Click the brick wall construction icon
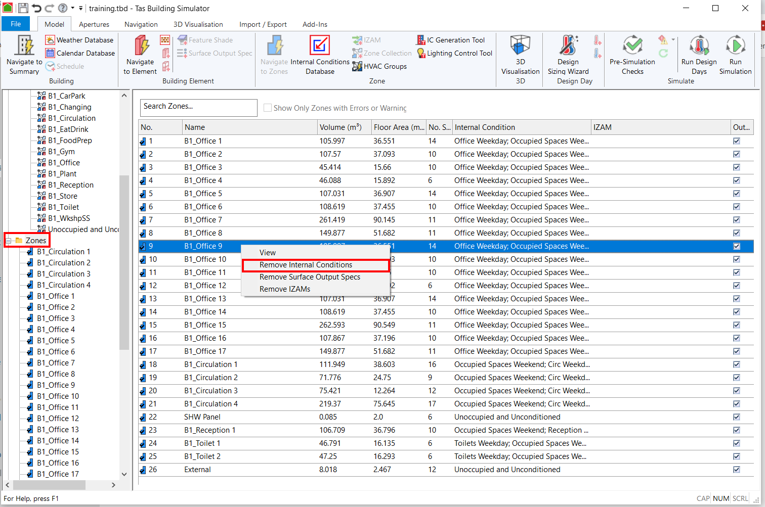Image resolution: width=765 pixels, height=507 pixels. (x=165, y=40)
